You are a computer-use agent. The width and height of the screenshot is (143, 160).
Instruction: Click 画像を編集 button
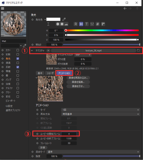point(78,82)
